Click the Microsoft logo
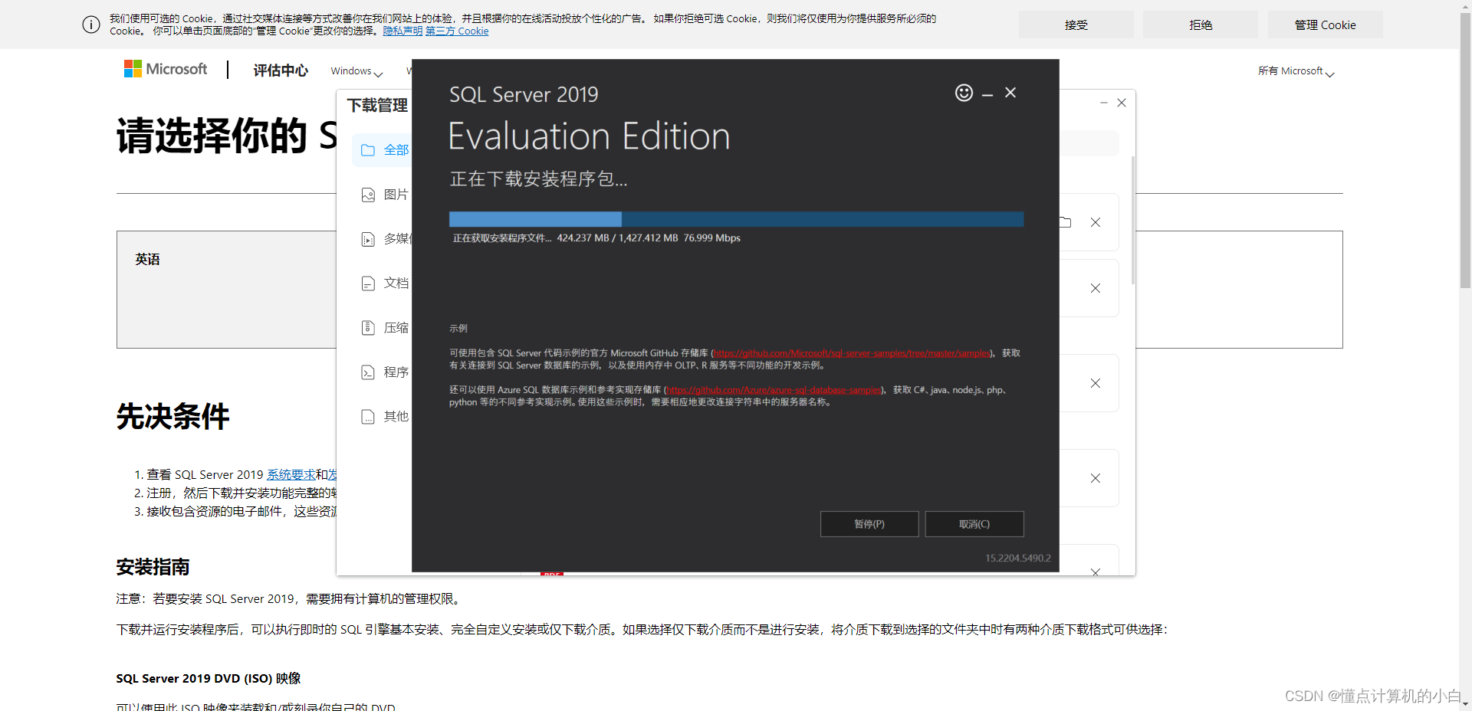The image size is (1472, 711). [166, 69]
